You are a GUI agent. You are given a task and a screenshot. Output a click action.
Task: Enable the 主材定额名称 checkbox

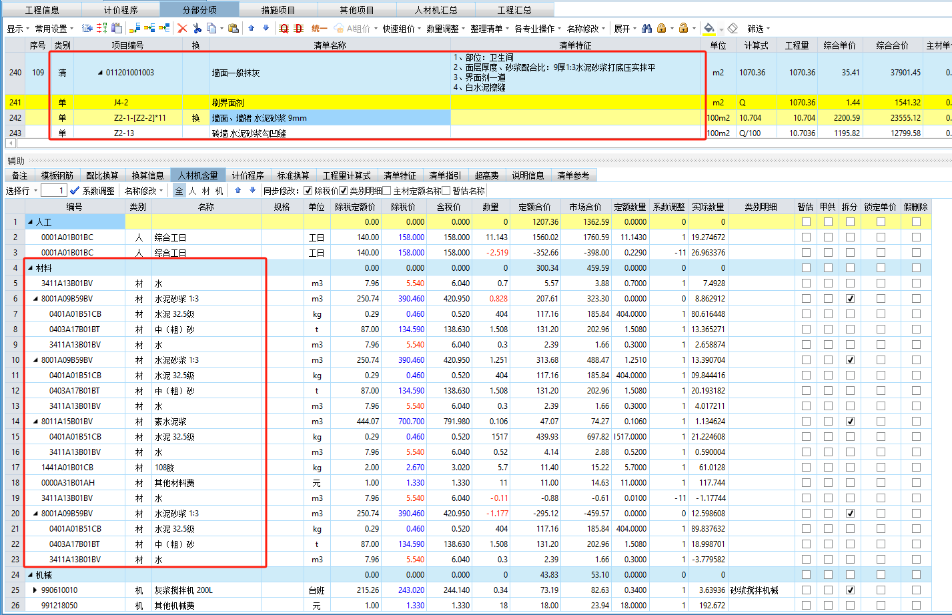(x=387, y=191)
